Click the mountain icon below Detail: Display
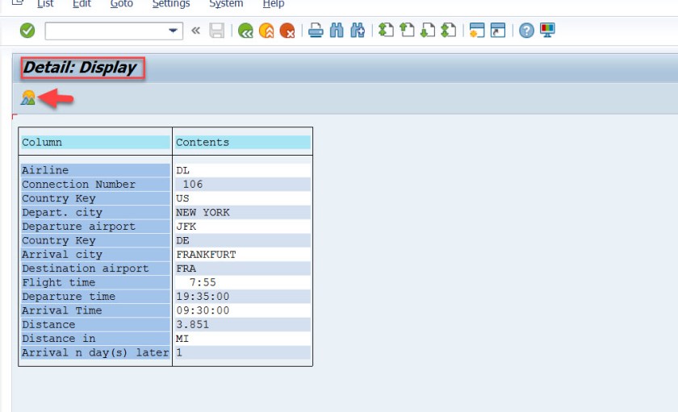Viewport: 678px width, 412px height. tap(28, 98)
